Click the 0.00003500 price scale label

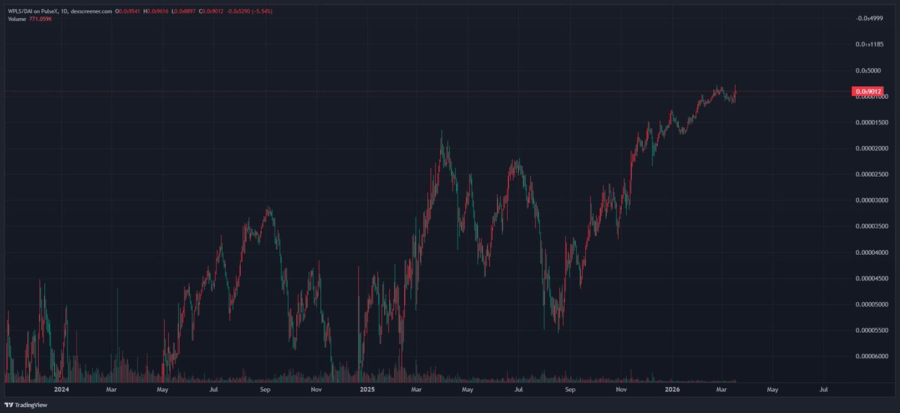click(873, 226)
